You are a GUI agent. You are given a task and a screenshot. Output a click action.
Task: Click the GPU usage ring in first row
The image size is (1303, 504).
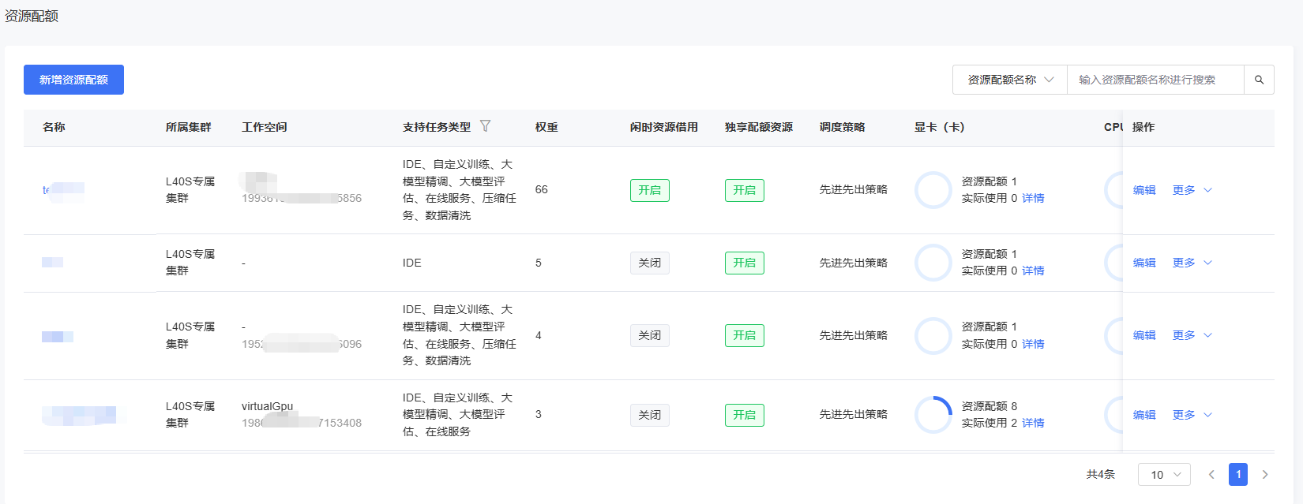click(x=933, y=190)
